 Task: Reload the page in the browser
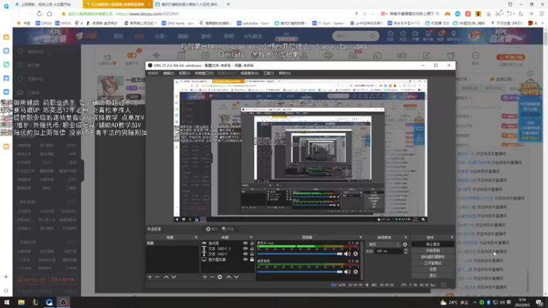tap(39, 14)
